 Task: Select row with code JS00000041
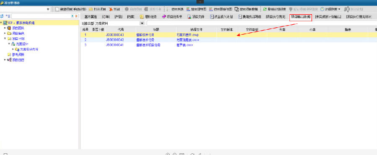pos(229,45)
